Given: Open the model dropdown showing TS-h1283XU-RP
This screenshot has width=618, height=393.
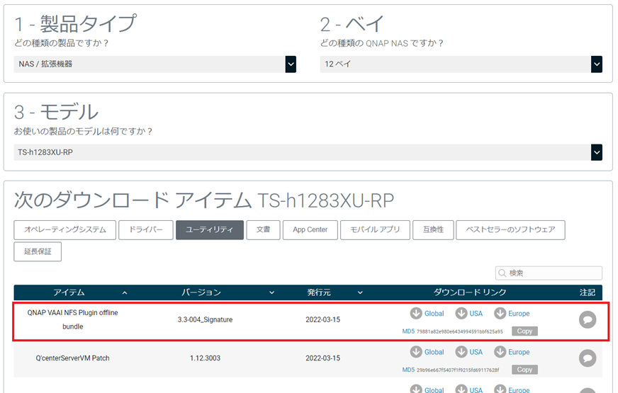Looking at the screenshot, I should [597, 152].
